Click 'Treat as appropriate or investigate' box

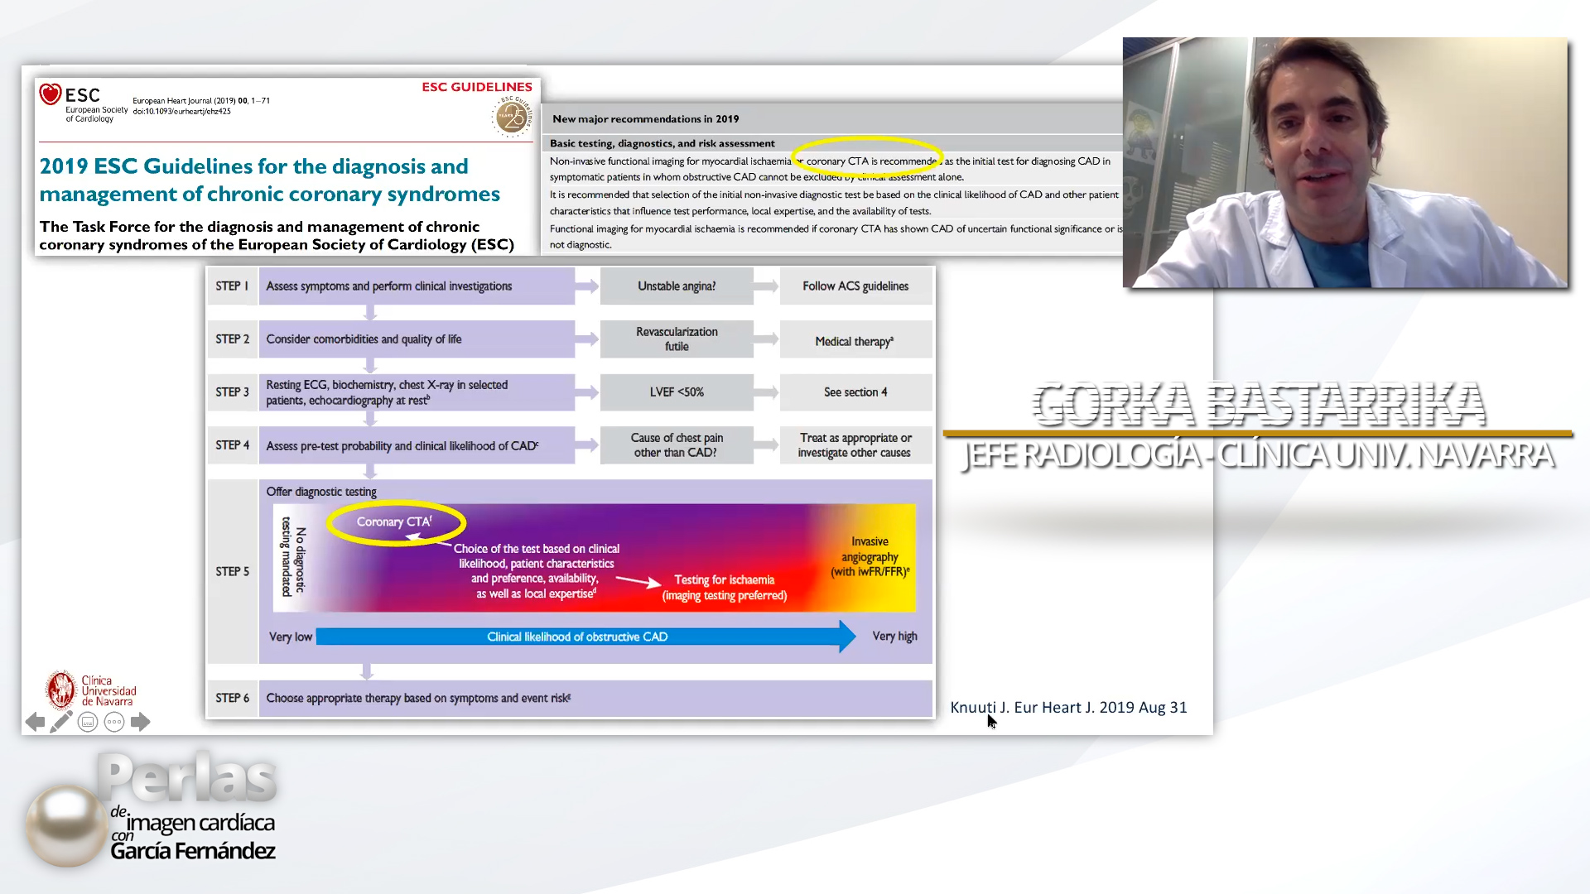click(x=855, y=445)
